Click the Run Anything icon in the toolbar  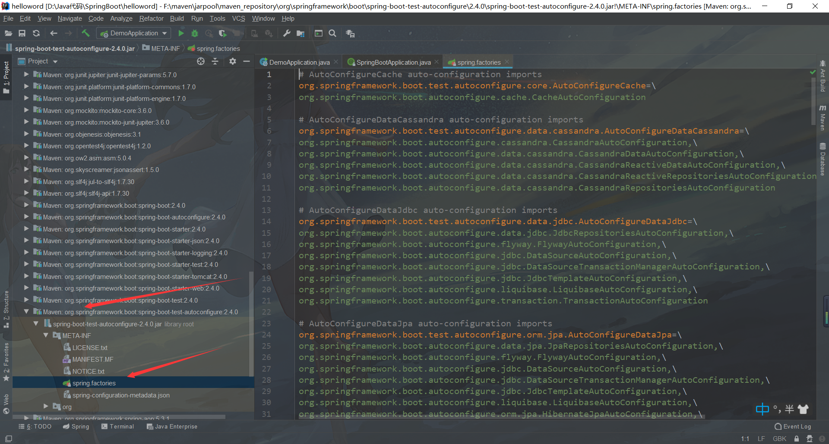click(319, 33)
